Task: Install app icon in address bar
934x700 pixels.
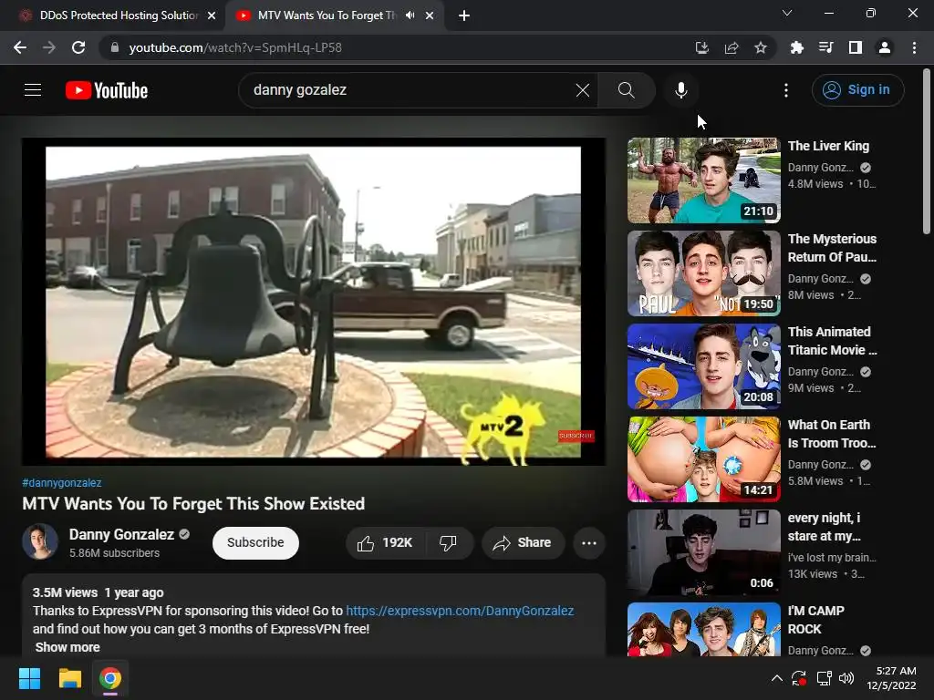Action: pyautogui.click(x=701, y=47)
